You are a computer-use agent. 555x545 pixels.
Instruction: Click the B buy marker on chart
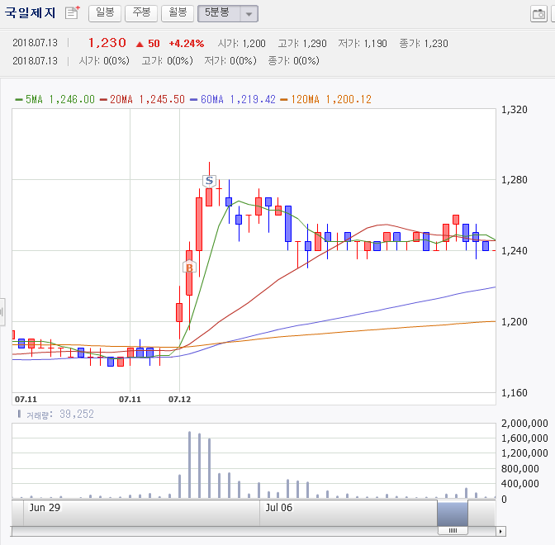pyautogui.click(x=189, y=268)
